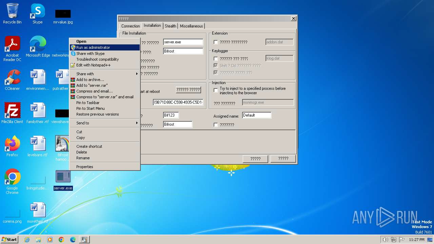Launch media player from taskbar
The height and width of the screenshot is (244, 434).
click(50, 240)
